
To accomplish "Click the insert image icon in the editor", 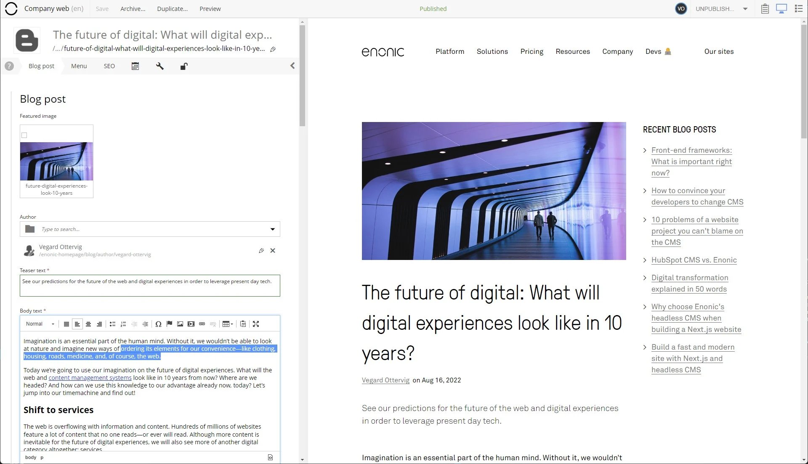I will 180,324.
